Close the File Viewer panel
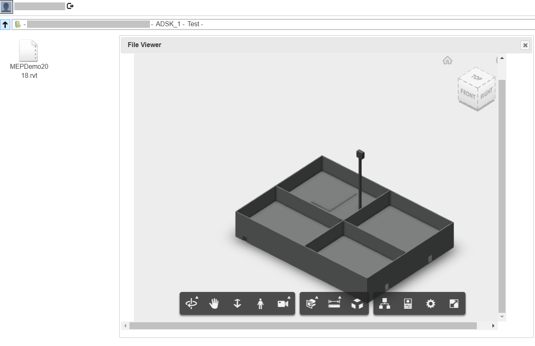The width and height of the screenshot is (535, 346). (x=525, y=45)
